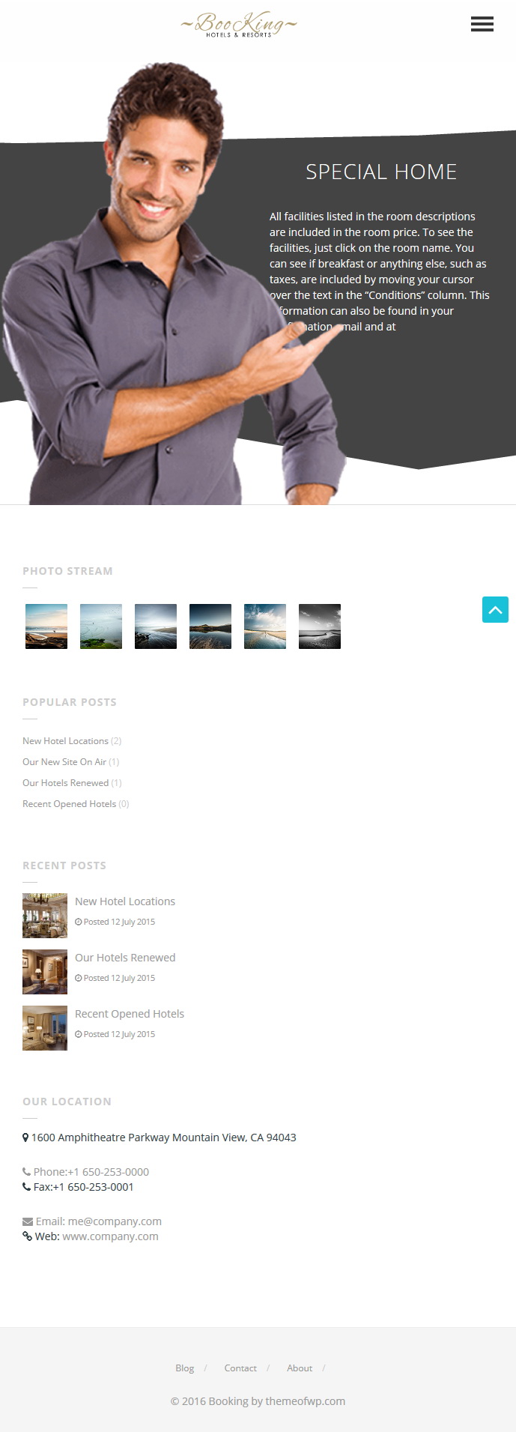Open the black and white photo thumbnail
Viewport: 516px width, 1432px height.
coord(320,626)
